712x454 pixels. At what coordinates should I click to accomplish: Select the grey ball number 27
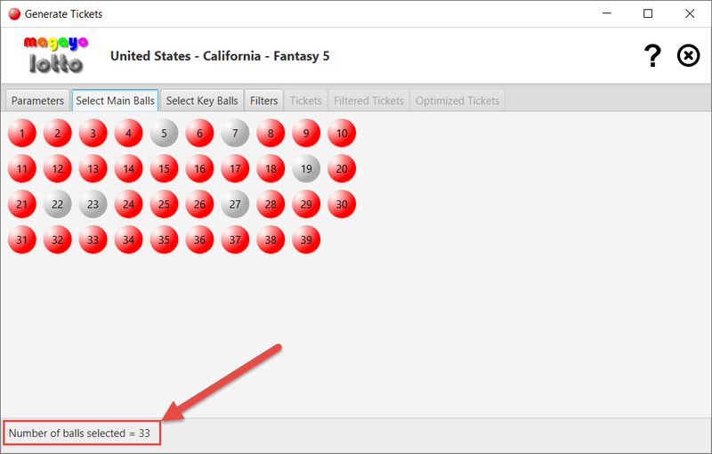235,204
